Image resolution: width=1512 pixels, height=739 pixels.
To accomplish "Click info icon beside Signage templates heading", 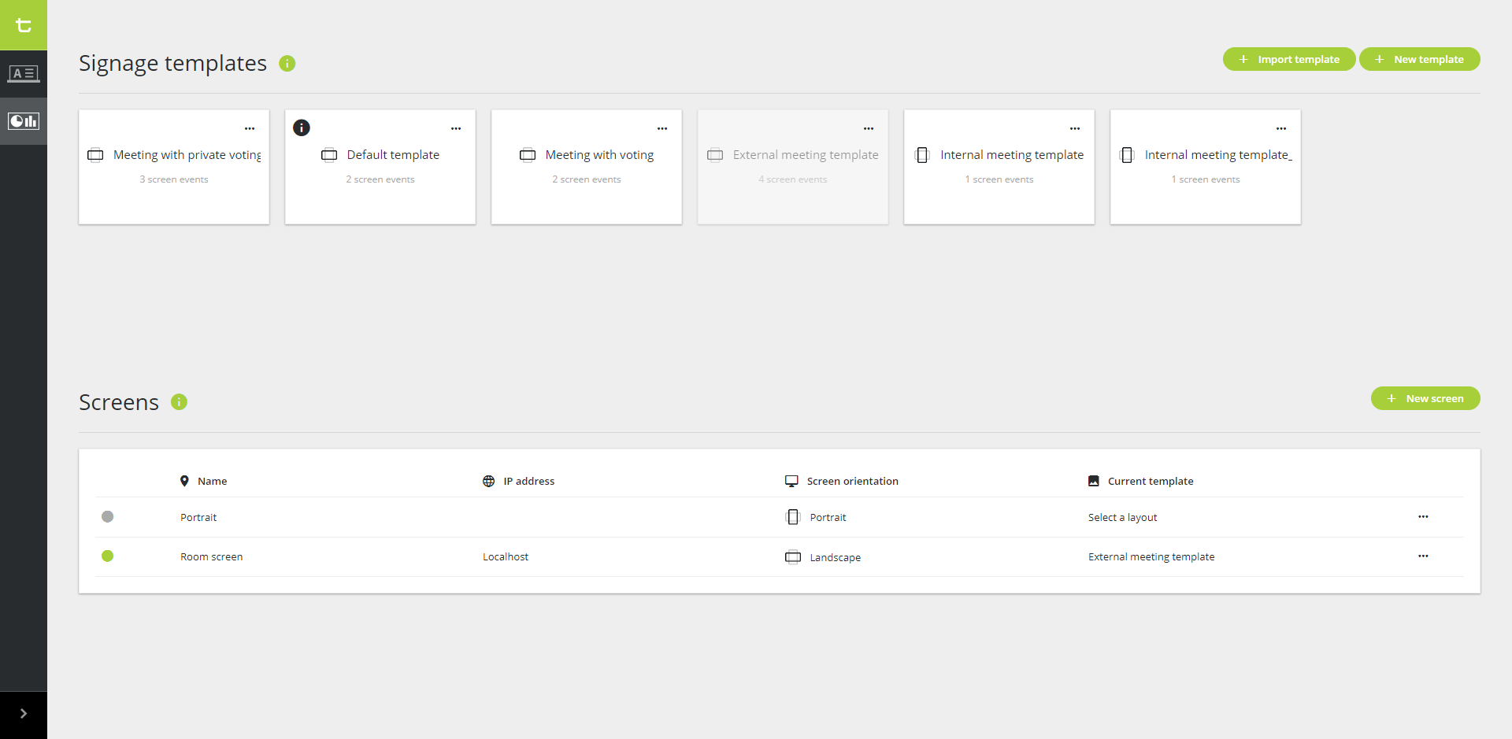I will point(287,64).
